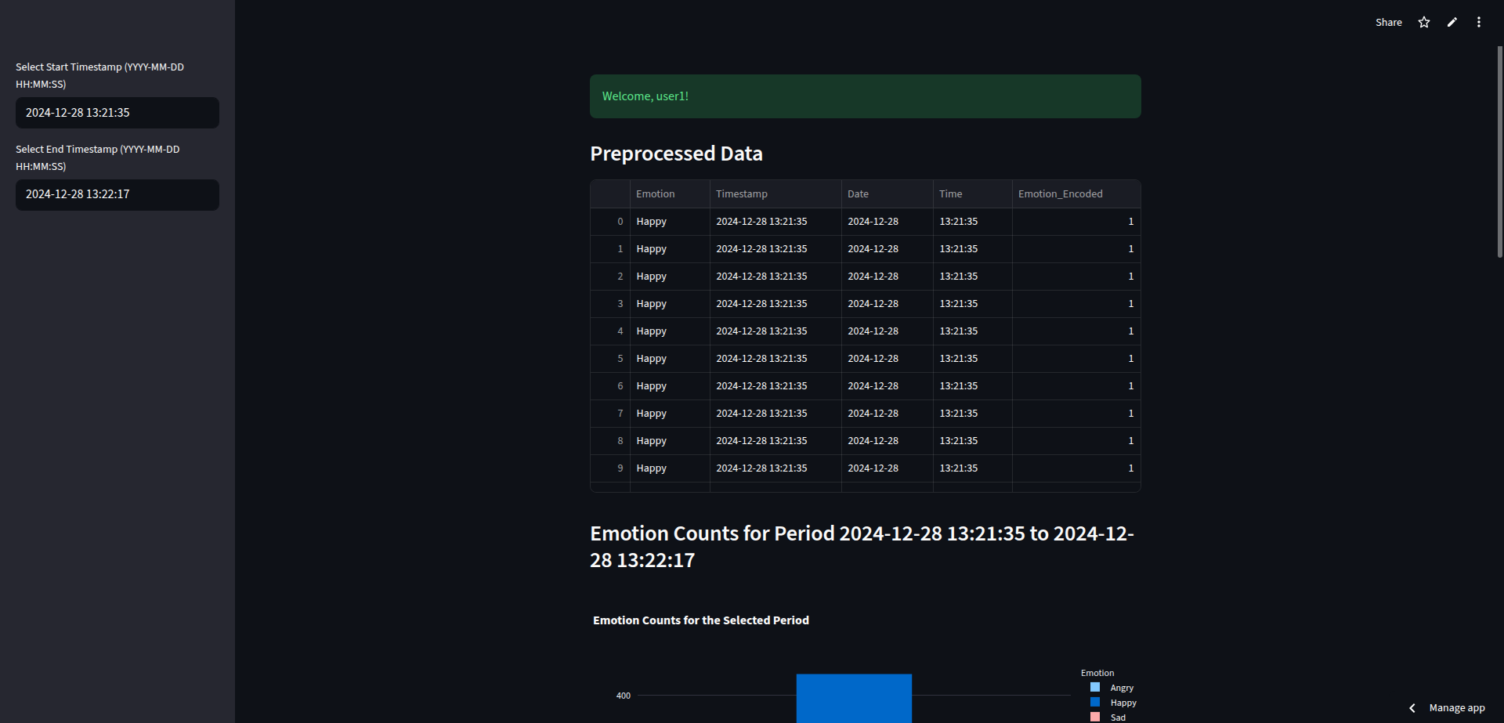Select the Emotion cell in row 0
The width and height of the screenshot is (1504, 723).
point(670,222)
